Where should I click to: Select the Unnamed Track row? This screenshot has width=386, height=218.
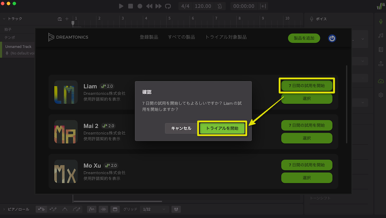coord(18,50)
